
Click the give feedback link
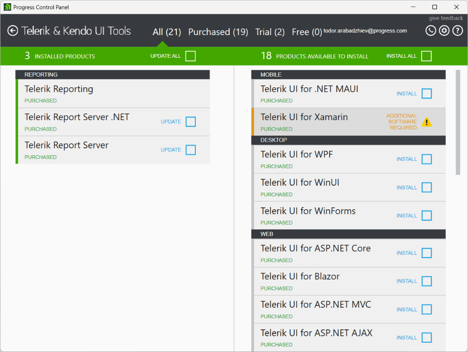click(445, 18)
